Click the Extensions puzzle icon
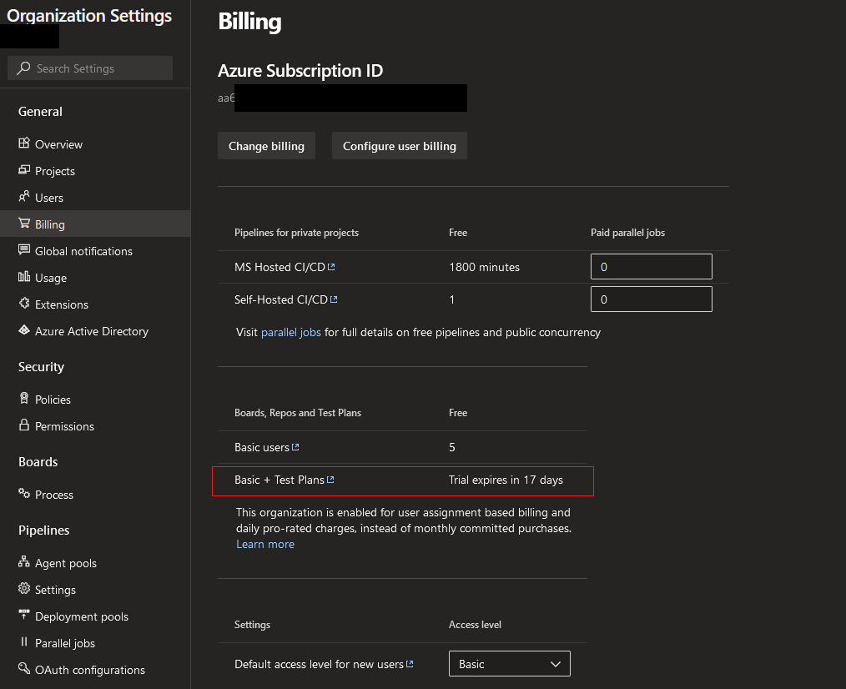Image resolution: width=846 pixels, height=689 pixels. 23,304
